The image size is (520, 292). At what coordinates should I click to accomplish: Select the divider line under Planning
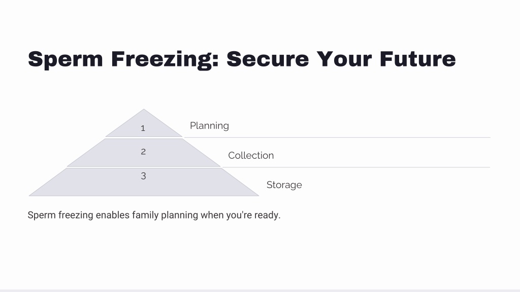pos(337,137)
